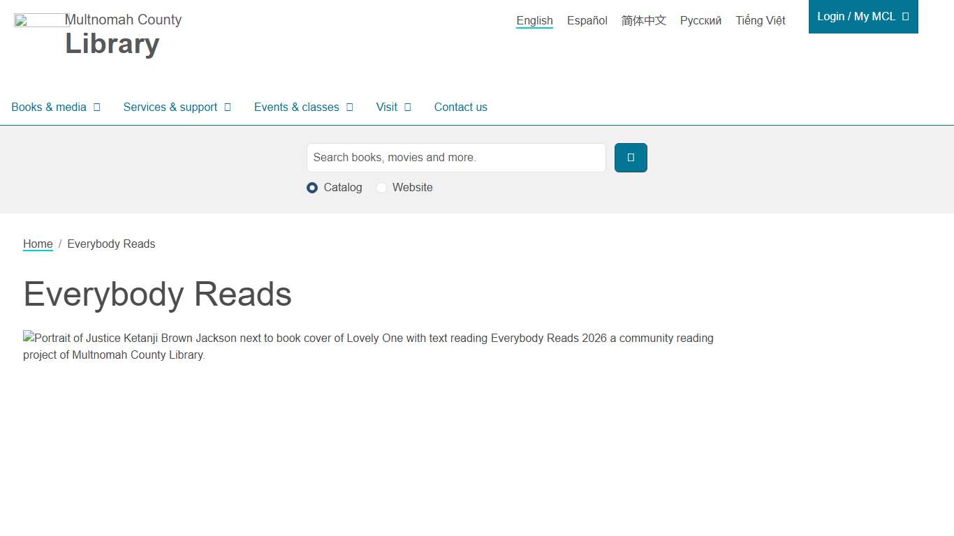Screen dimensions: 954x536
Task: Switch site language to Tiếng Việt
Action: (760, 20)
